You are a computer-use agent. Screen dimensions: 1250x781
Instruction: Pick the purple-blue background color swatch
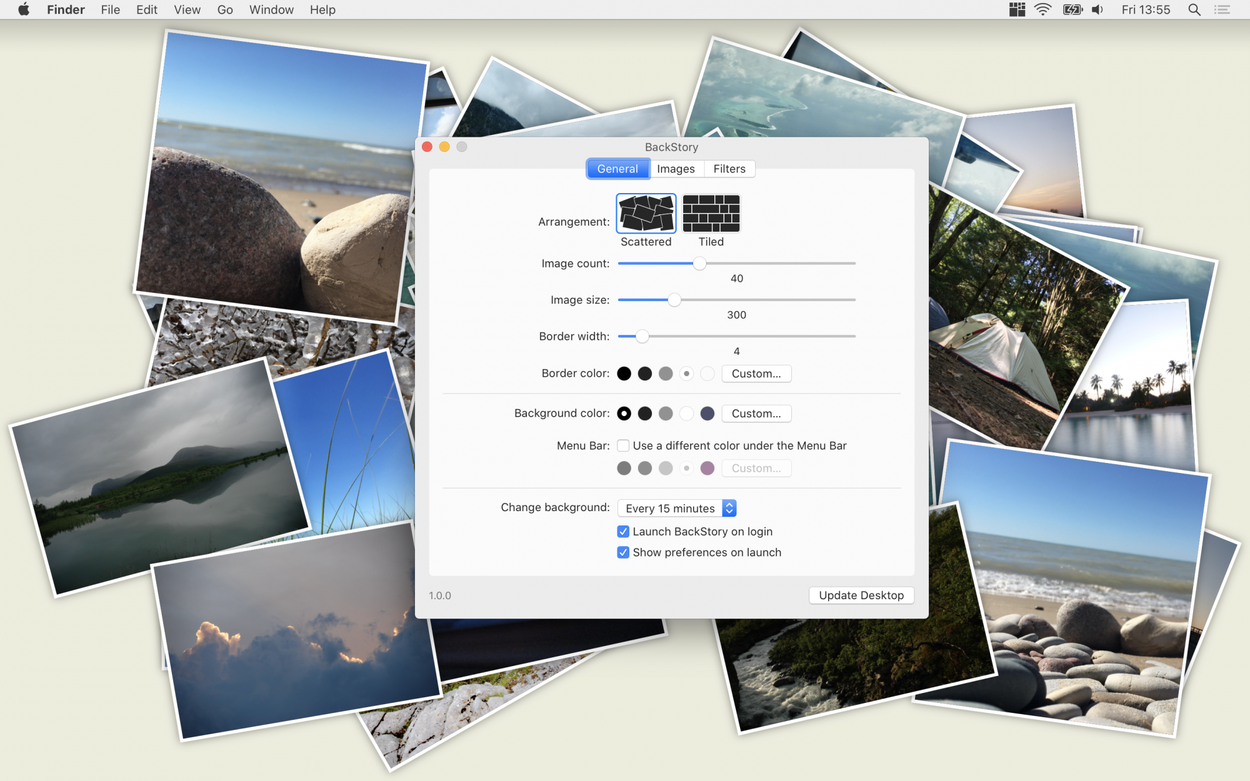pos(707,414)
